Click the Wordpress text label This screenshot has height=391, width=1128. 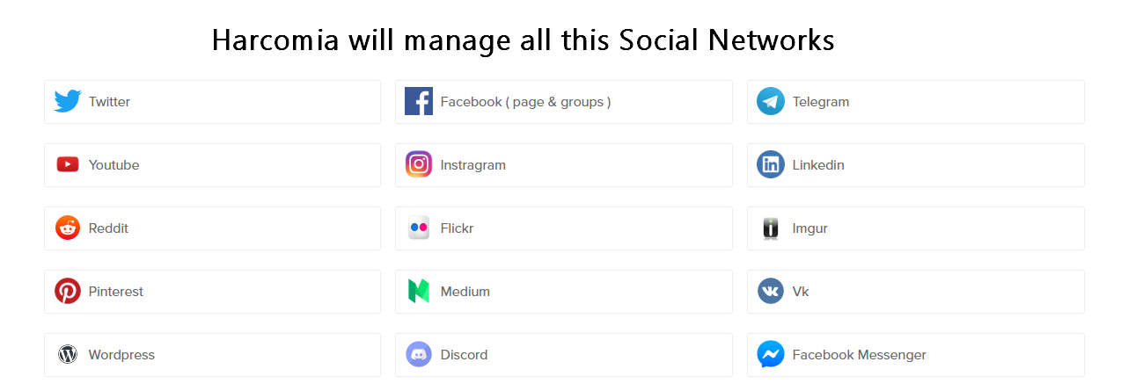point(121,355)
